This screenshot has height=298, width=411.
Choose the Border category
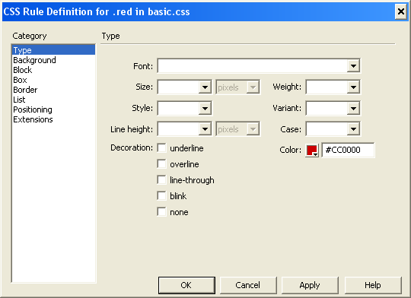[x=53, y=90]
